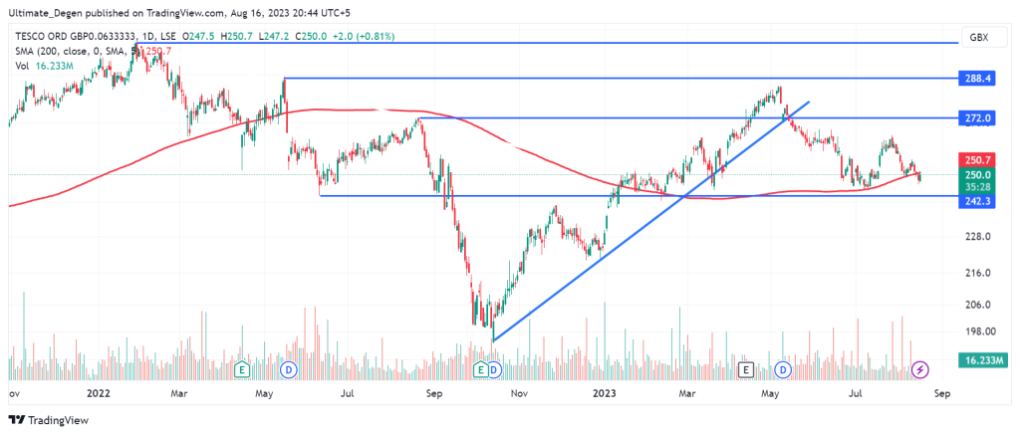Select the 288.4 price level label
The height and width of the screenshot is (435, 1020).
pyautogui.click(x=977, y=80)
